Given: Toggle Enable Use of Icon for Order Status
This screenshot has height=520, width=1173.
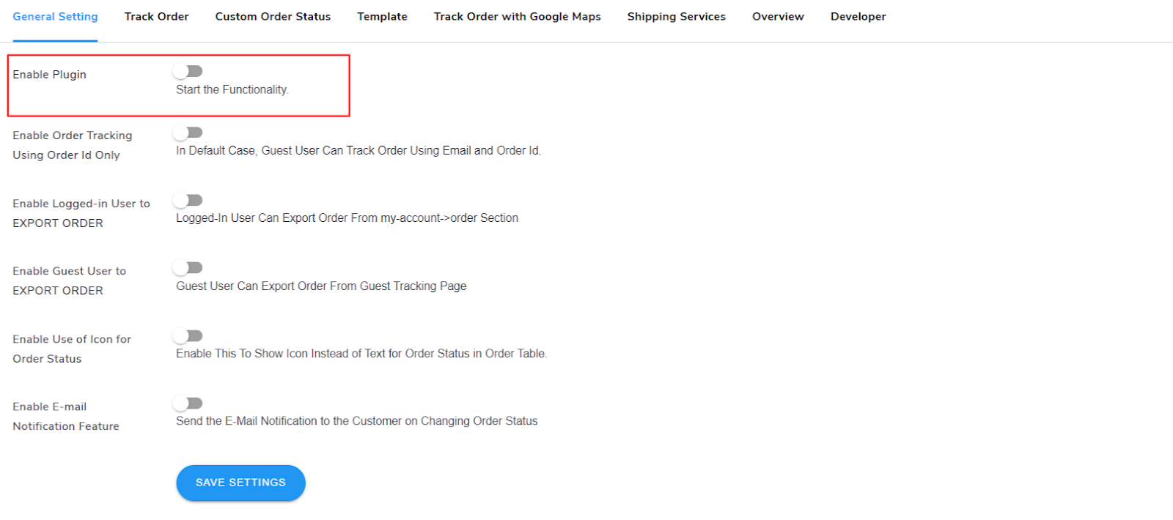Looking at the screenshot, I should [x=188, y=335].
